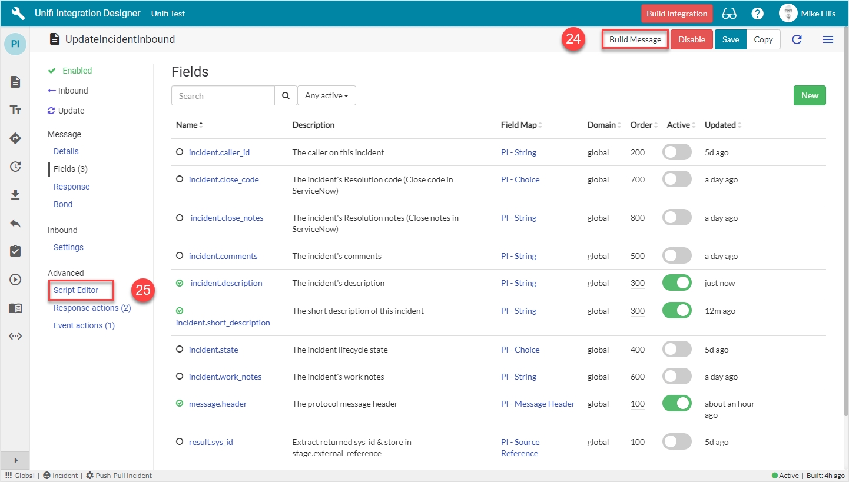Open the Any active filter dropdown

tap(326, 95)
